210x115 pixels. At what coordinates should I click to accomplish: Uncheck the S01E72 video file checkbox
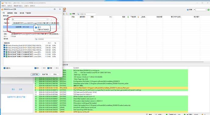click(5, 50)
